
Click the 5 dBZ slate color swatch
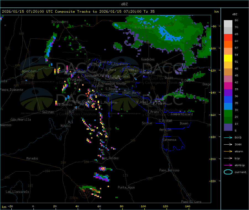(228, 127)
